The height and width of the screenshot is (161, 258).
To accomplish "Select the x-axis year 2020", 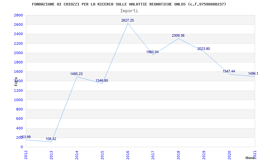I will point(229,155).
